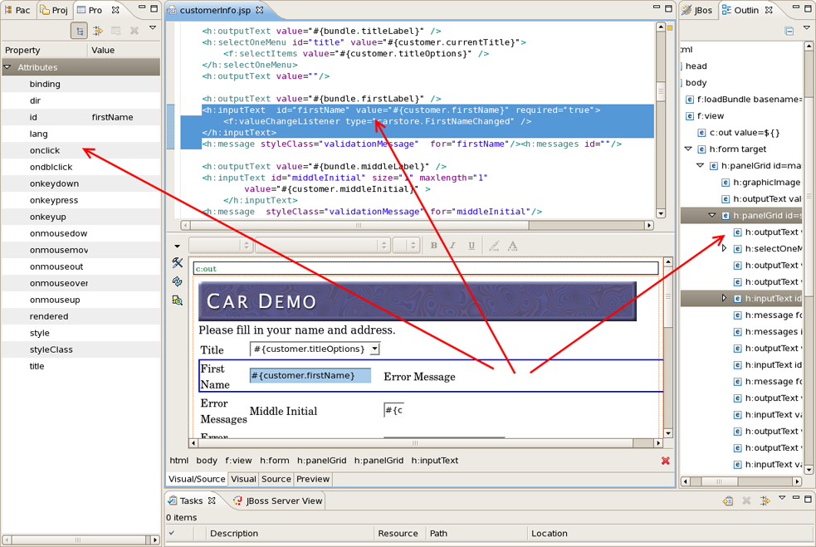
Task: Click Collapse All in Outline view
Action: [x=789, y=31]
